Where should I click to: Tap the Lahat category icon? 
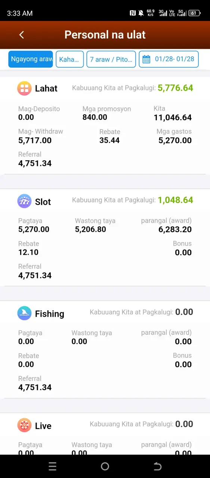24,89
